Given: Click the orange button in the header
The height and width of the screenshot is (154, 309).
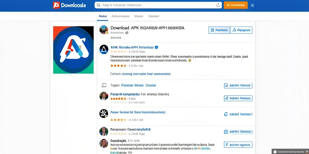Looking at the screenshot, I should click(236, 5).
